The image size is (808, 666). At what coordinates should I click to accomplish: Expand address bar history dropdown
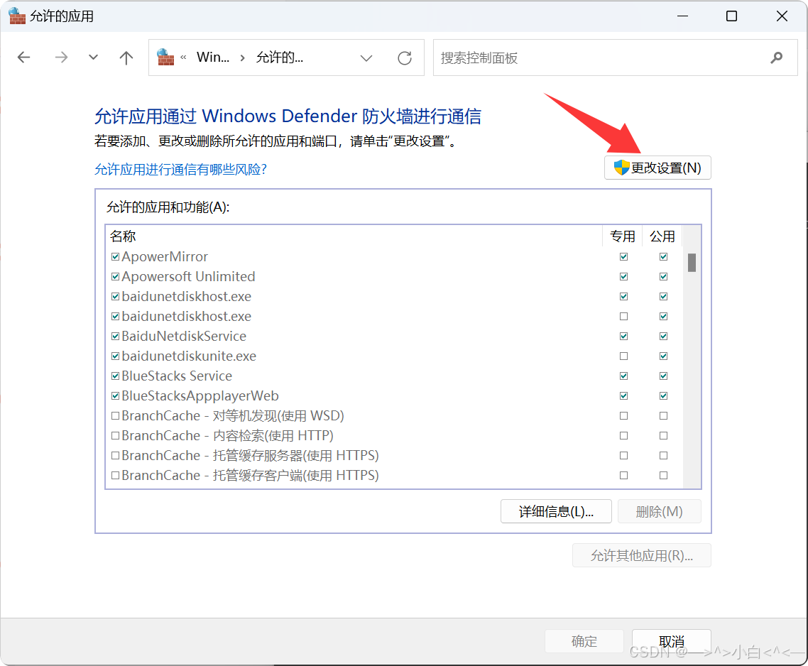(x=366, y=58)
